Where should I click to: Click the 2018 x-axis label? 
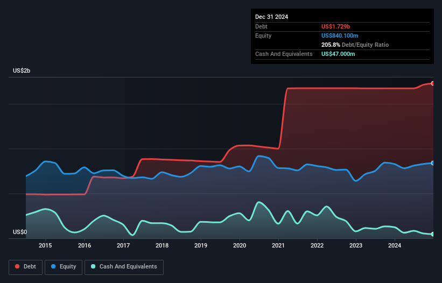click(162, 245)
